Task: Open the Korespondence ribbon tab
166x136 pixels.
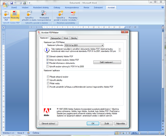Action: [72, 7]
